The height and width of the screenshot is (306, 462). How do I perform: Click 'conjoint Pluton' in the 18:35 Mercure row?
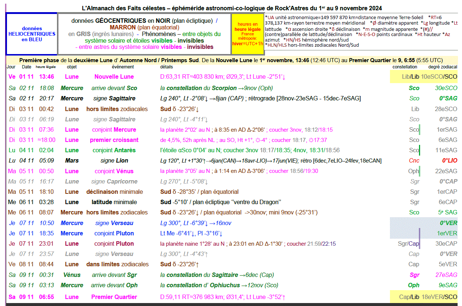pyautogui.click(x=114, y=234)
